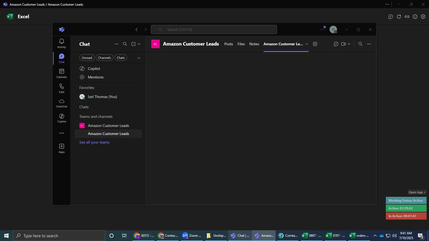Image resolution: width=429 pixels, height=241 pixels.
Task: Open the Activity bell icon
Action: (62, 43)
